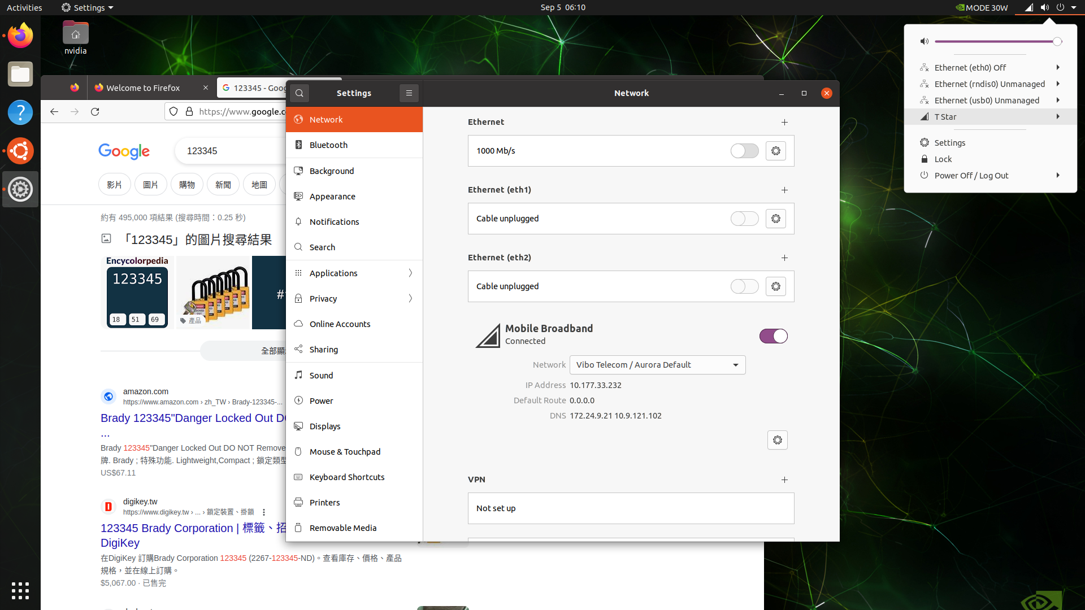Open Mobile Broadband gear settings
The image size is (1085, 610).
[x=777, y=440]
